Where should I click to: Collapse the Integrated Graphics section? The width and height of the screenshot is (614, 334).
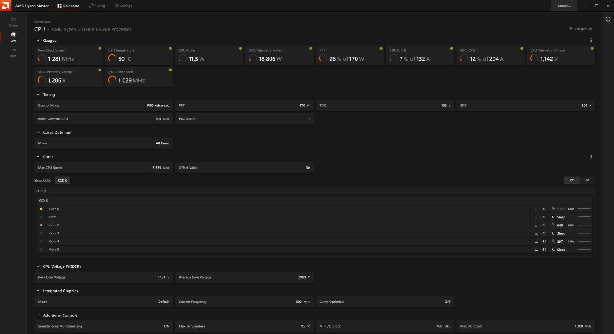(x=38, y=291)
